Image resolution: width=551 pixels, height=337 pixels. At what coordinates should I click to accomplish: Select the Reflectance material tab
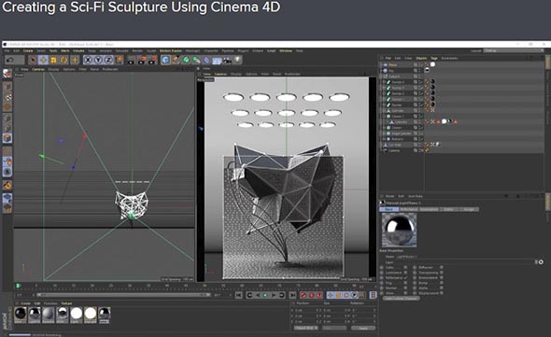pos(409,209)
